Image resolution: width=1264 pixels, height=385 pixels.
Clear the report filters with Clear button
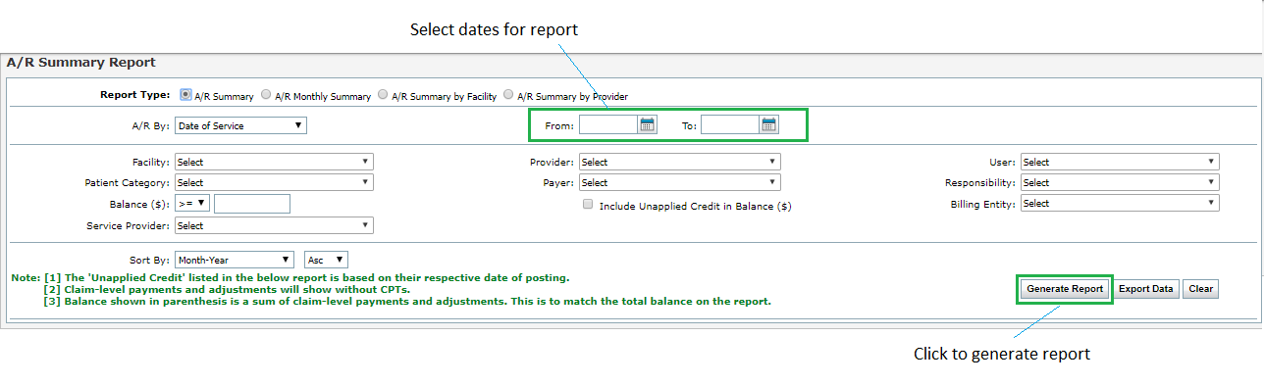(x=1200, y=289)
